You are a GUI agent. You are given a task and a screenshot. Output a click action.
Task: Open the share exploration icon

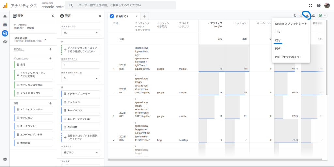pos(313,15)
